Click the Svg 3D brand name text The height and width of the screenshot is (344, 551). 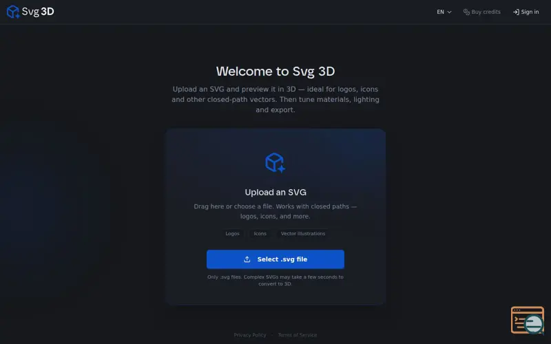tap(38, 12)
